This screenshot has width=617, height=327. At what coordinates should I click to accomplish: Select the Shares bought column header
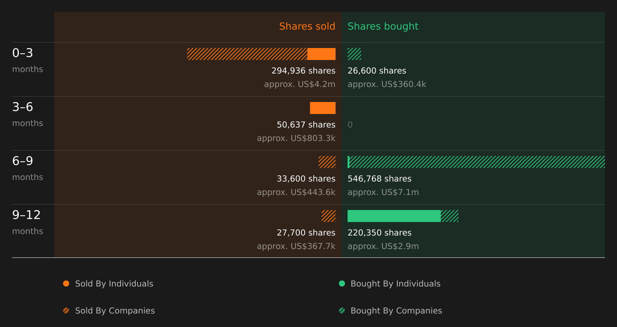point(383,26)
